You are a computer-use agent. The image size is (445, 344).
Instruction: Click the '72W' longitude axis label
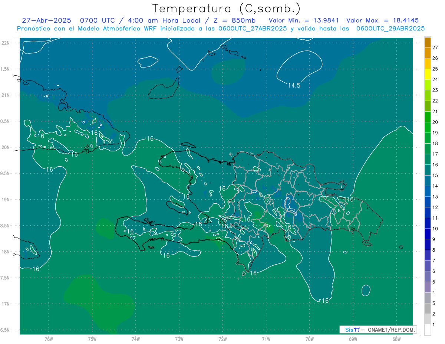(x=222, y=339)
